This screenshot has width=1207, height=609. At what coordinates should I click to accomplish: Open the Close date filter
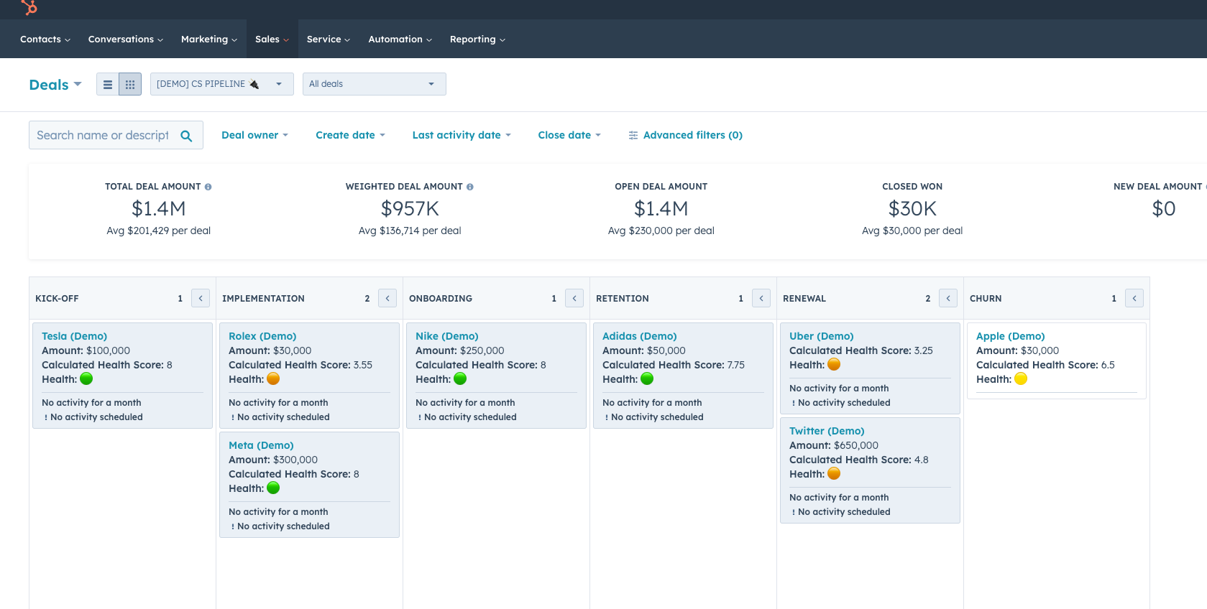[569, 135]
